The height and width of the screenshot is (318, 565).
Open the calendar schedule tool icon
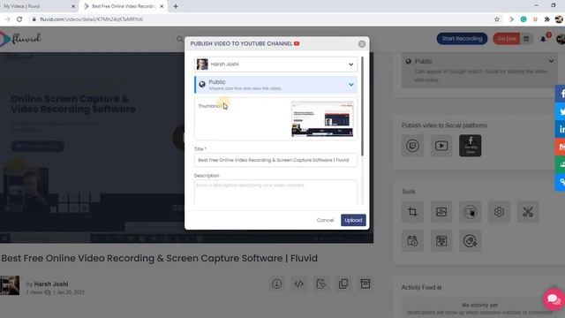tap(412, 241)
